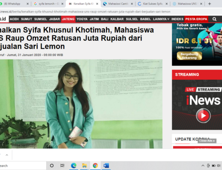The image size is (222, 170).
Task: Click the date 'Jumat, 31 Januari 2020'
Action: coord(24,55)
